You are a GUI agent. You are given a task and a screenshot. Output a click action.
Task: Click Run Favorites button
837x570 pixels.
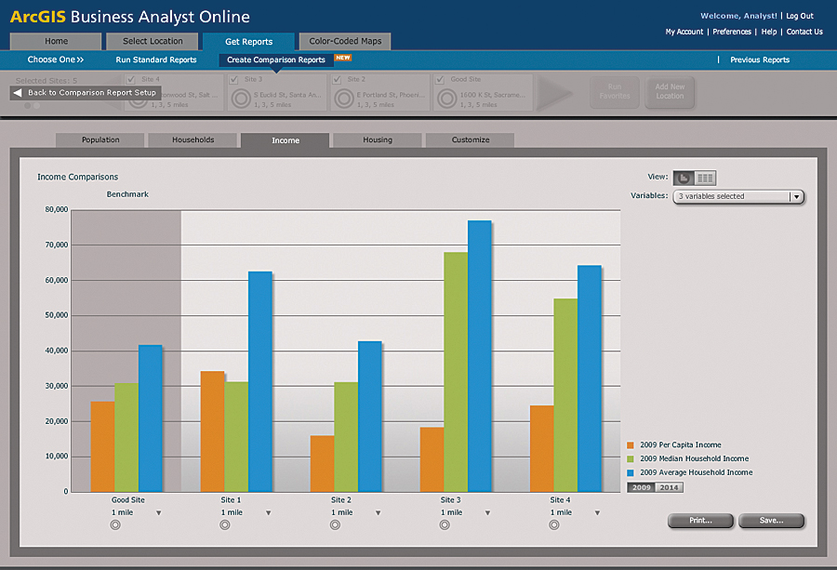615,91
